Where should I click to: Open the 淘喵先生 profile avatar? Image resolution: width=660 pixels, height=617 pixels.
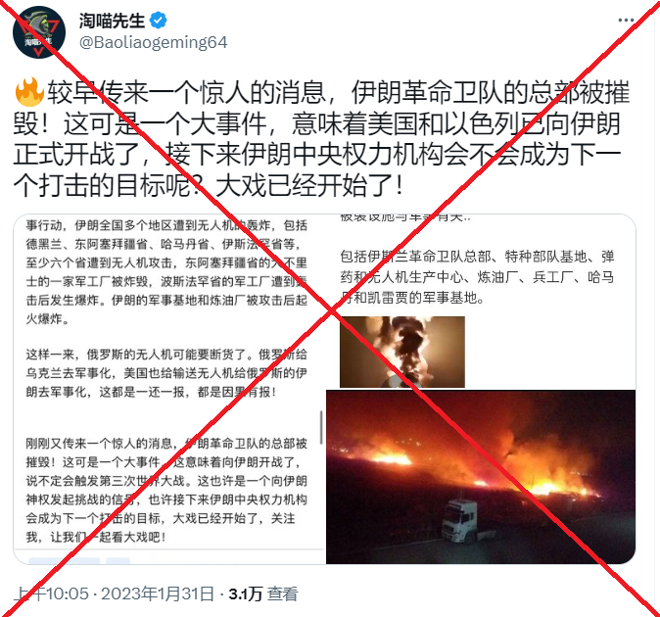pos(39,32)
